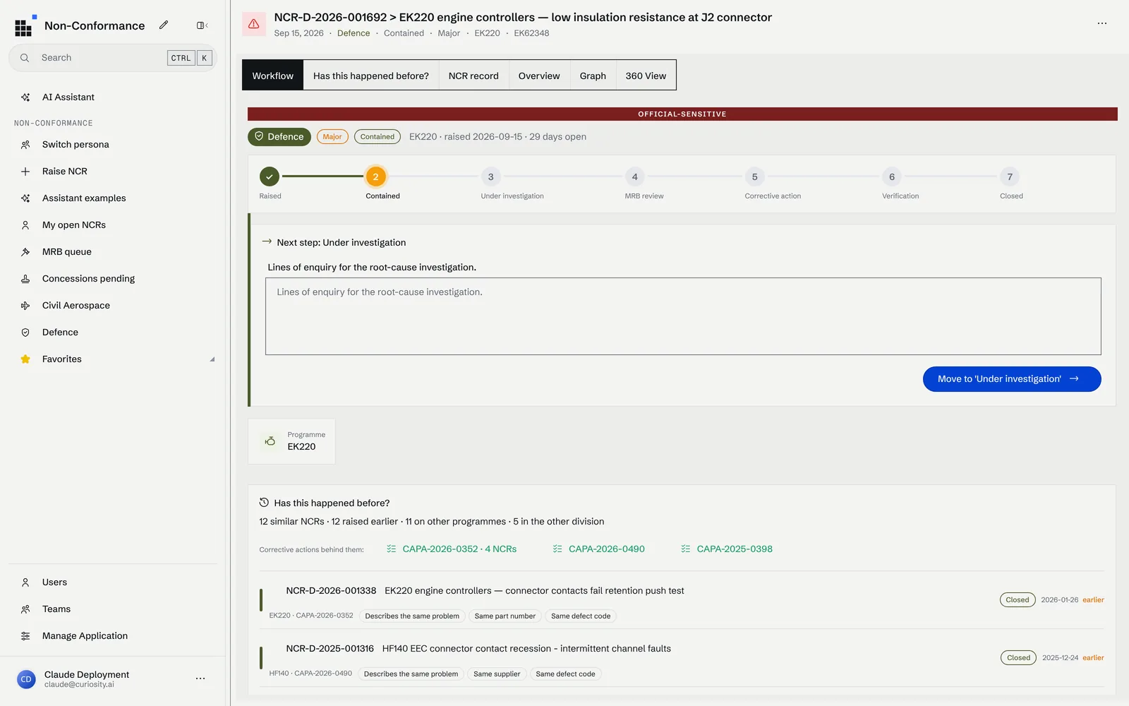Viewport: 1129px width, 706px height.
Task: Open the Overview tab
Action: click(x=539, y=76)
